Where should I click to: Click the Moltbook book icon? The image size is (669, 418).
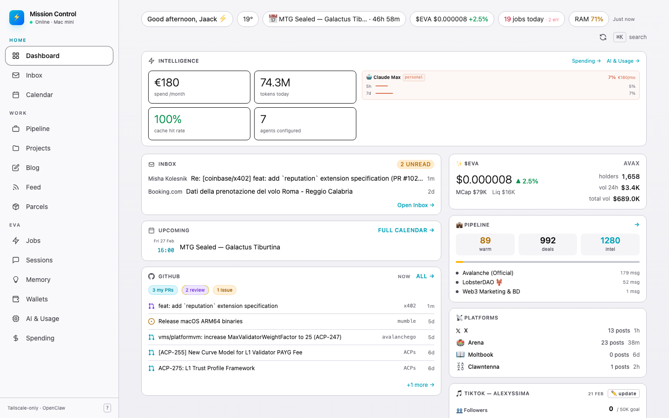click(x=460, y=355)
